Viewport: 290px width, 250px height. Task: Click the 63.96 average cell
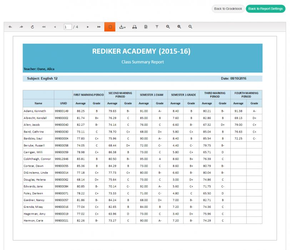(112, 214)
